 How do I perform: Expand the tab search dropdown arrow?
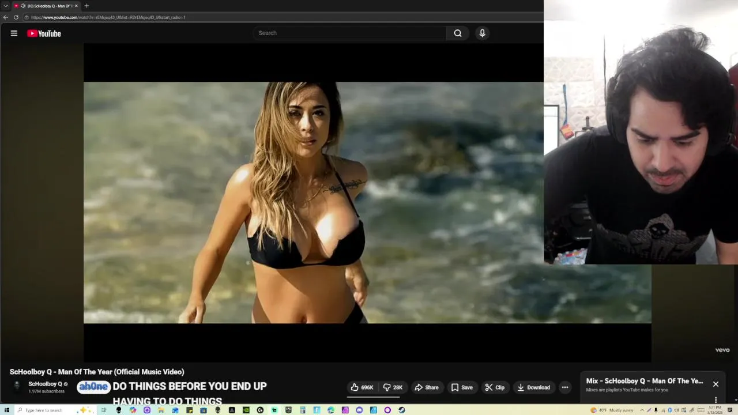5,6
